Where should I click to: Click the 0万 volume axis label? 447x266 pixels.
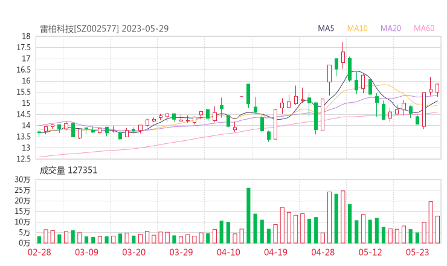click(x=25, y=243)
